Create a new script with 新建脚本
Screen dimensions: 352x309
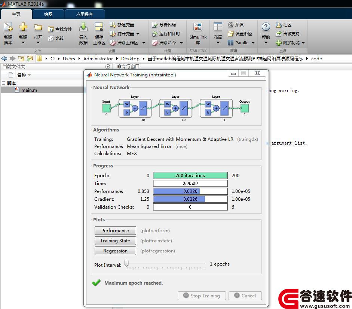click(x=8, y=33)
